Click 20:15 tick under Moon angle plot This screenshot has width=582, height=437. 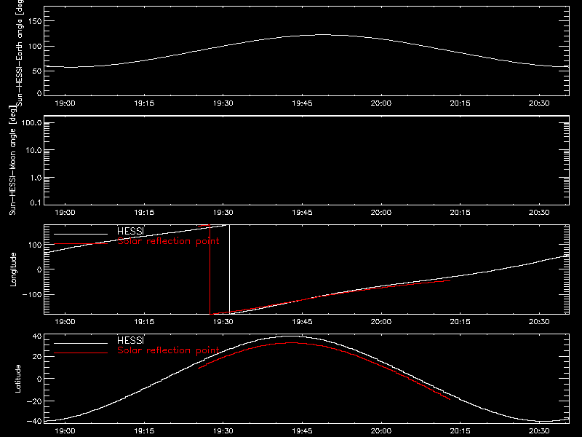click(x=460, y=213)
